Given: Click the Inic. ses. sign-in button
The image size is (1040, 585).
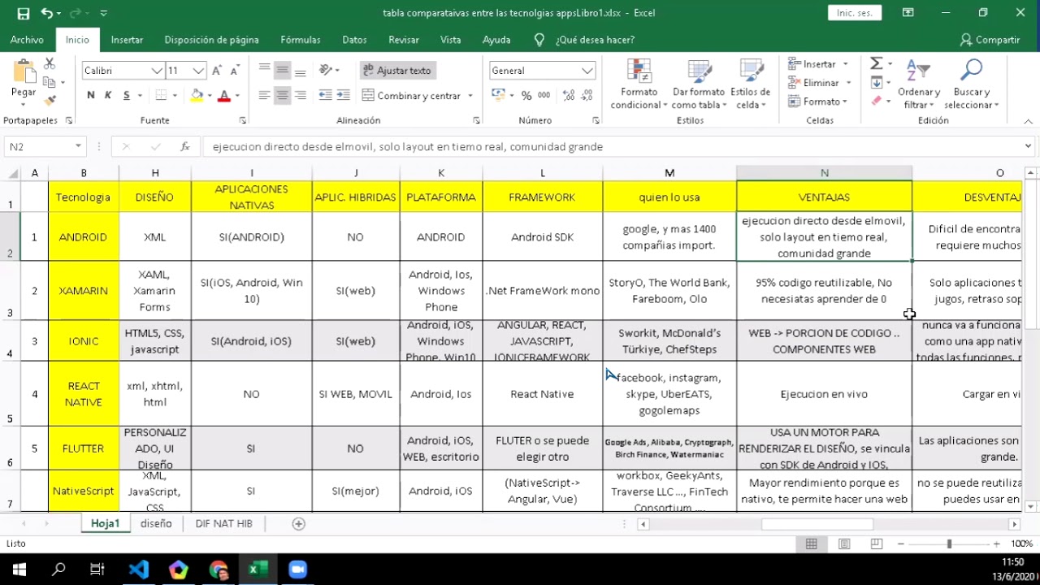Looking at the screenshot, I should pyautogui.click(x=855, y=13).
